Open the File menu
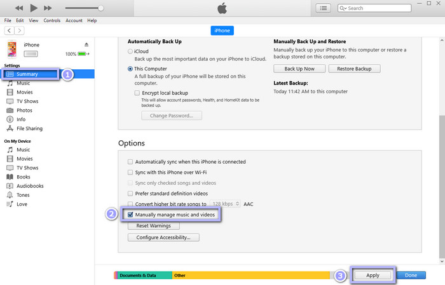This screenshot has height=285, width=445. (x=8, y=20)
